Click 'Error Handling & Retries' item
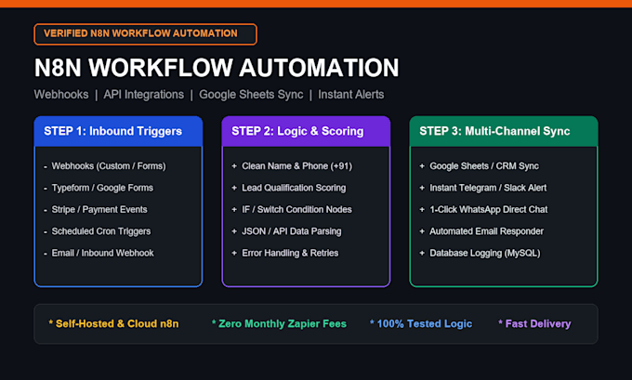Image resolution: width=632 pixels, height=380 pixels. coord(290,253)
